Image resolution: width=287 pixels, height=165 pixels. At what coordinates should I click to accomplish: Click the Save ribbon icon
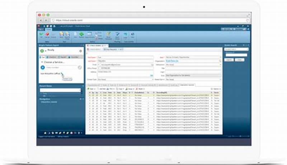[x=61, y=34]
